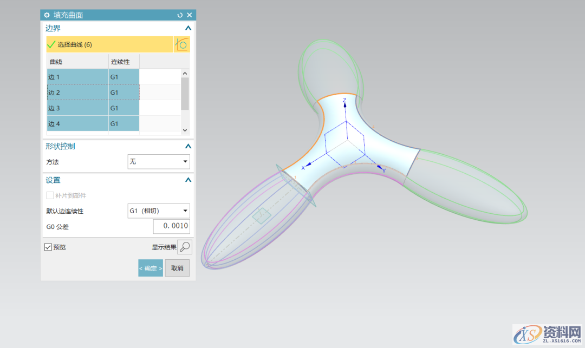Click the G0 公差 input field
This screenshot has width=585, height=348.
click(x=171, y=226)
